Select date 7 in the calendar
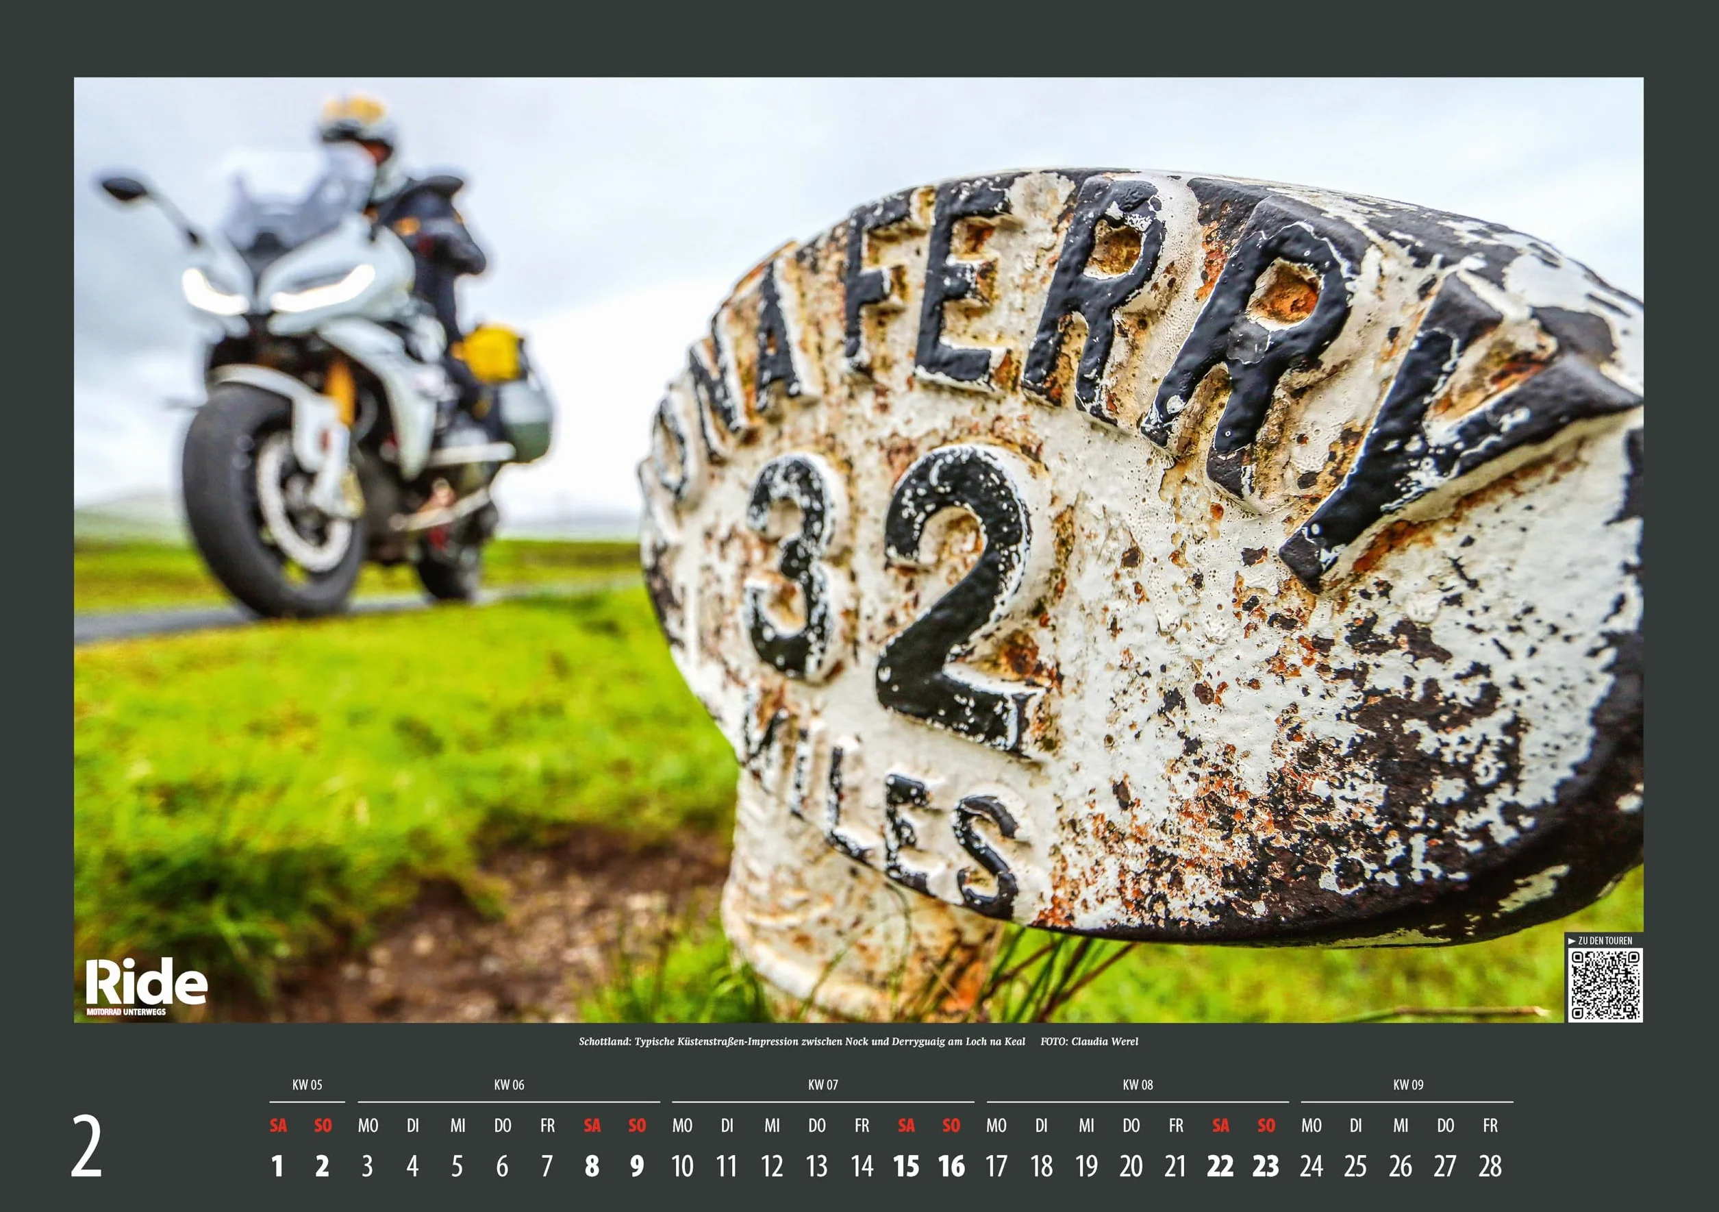Viewport: 1719px width, 1212px height. click(x=547, y=1166)
